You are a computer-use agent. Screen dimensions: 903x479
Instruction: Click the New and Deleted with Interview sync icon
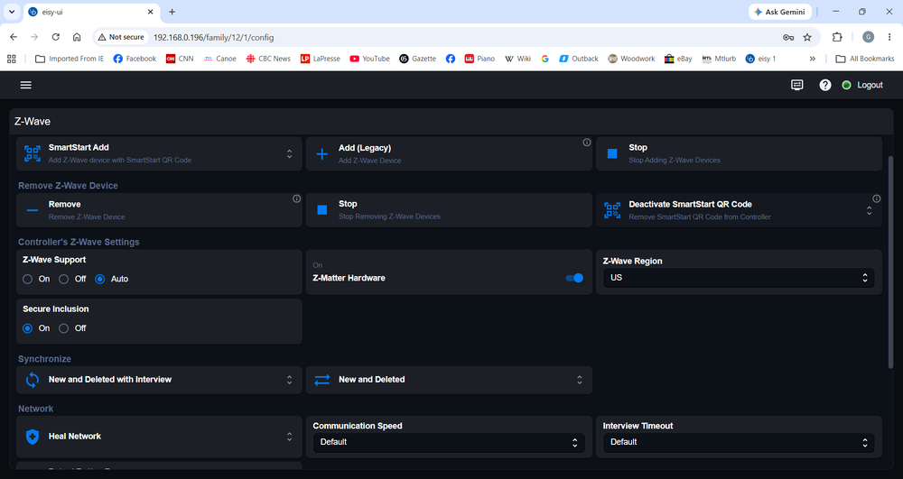(x=33, y=380)
